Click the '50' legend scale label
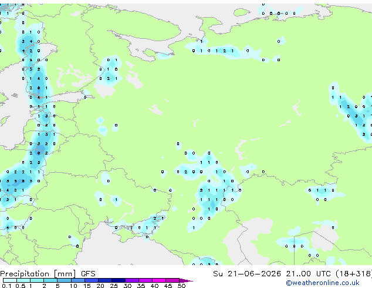 [x=181, y=286]
